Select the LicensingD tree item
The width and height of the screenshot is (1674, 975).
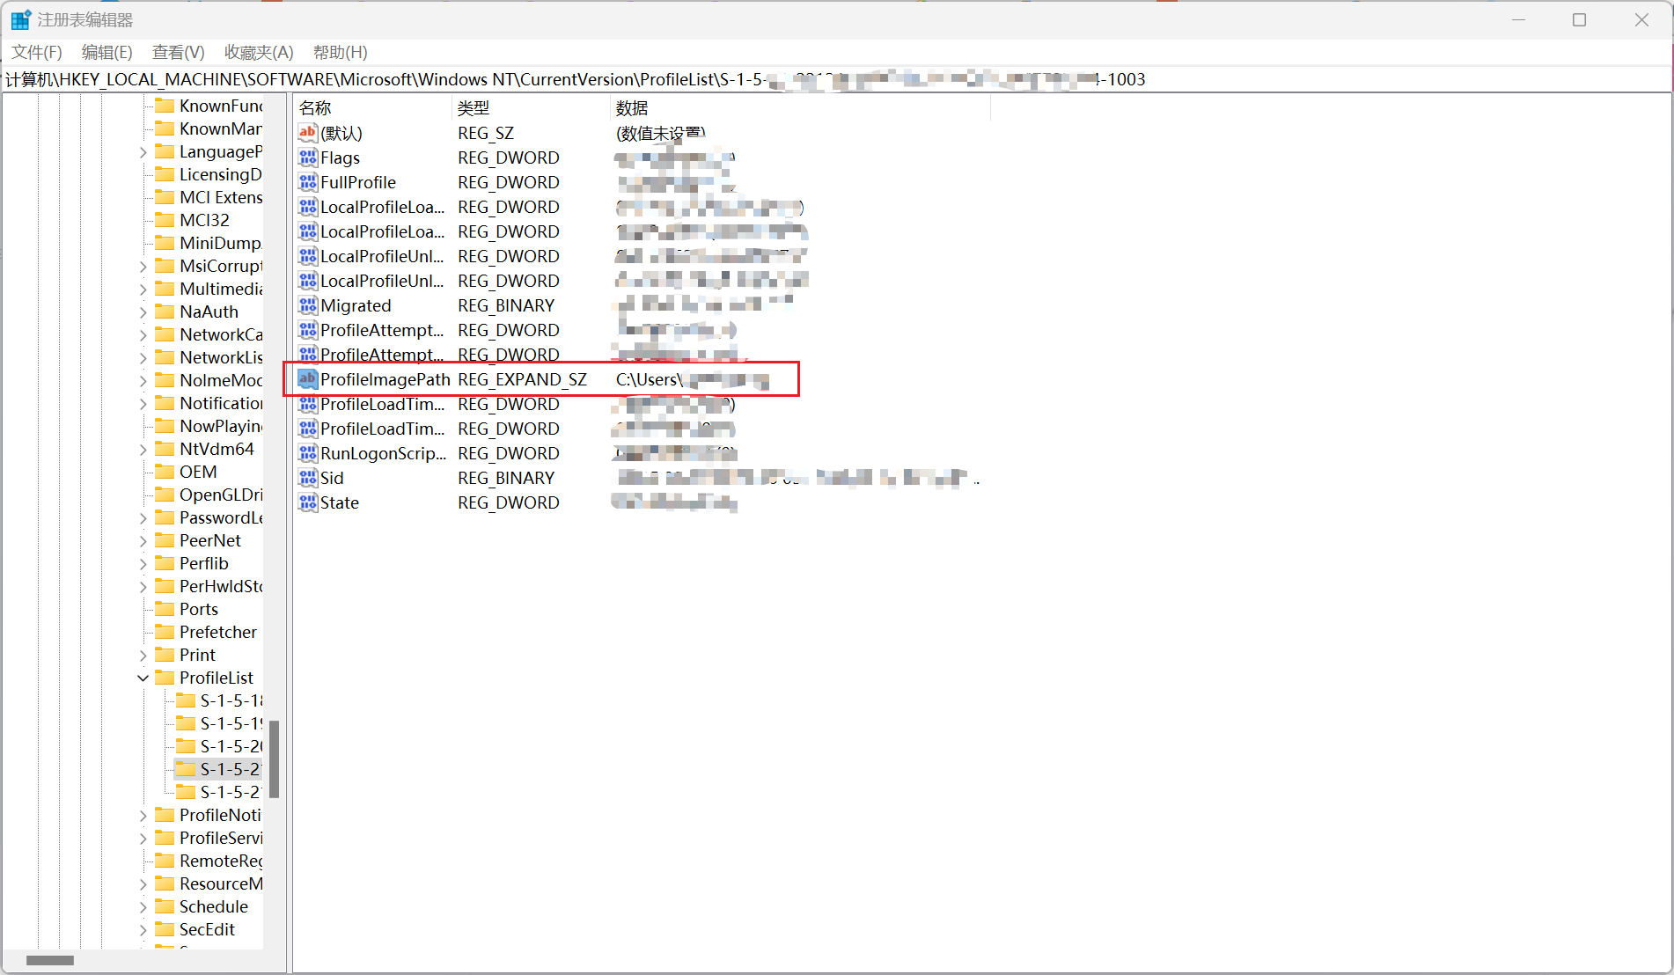221,174
